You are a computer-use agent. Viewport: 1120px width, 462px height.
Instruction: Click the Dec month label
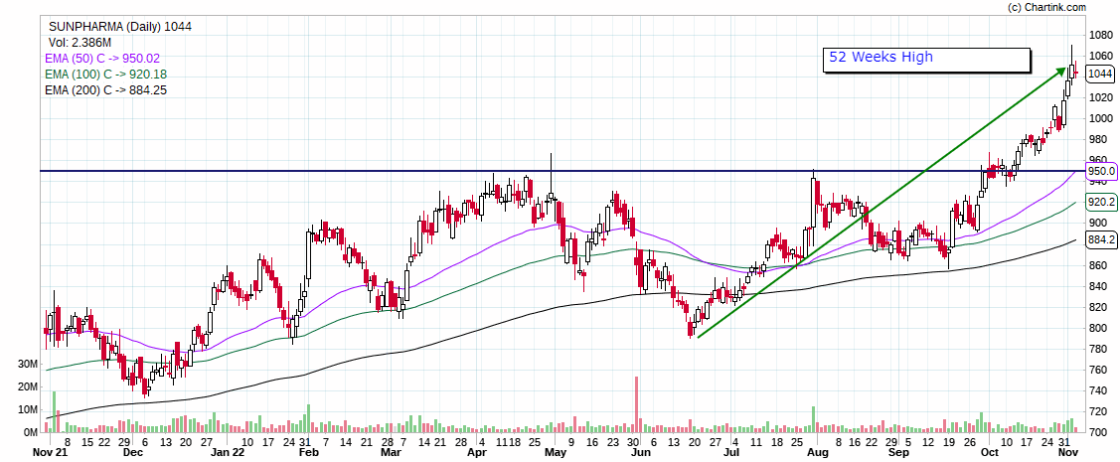pos(131,453)
